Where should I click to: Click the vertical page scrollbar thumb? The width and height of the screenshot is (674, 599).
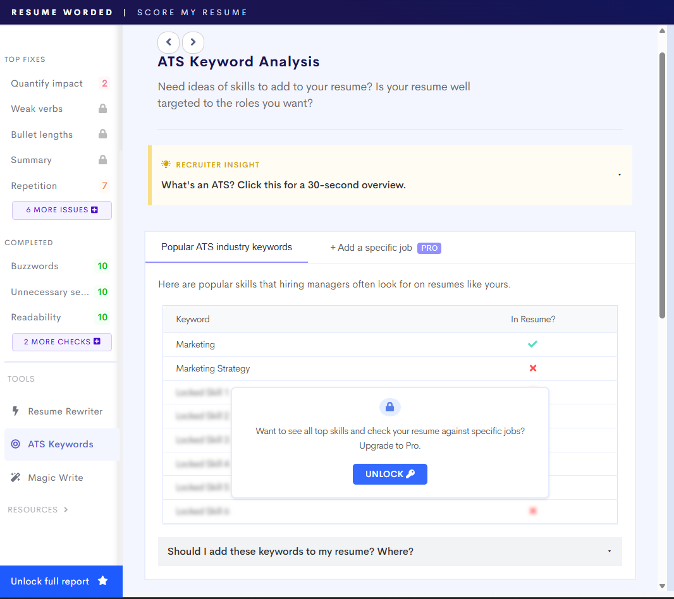(663, 185)
